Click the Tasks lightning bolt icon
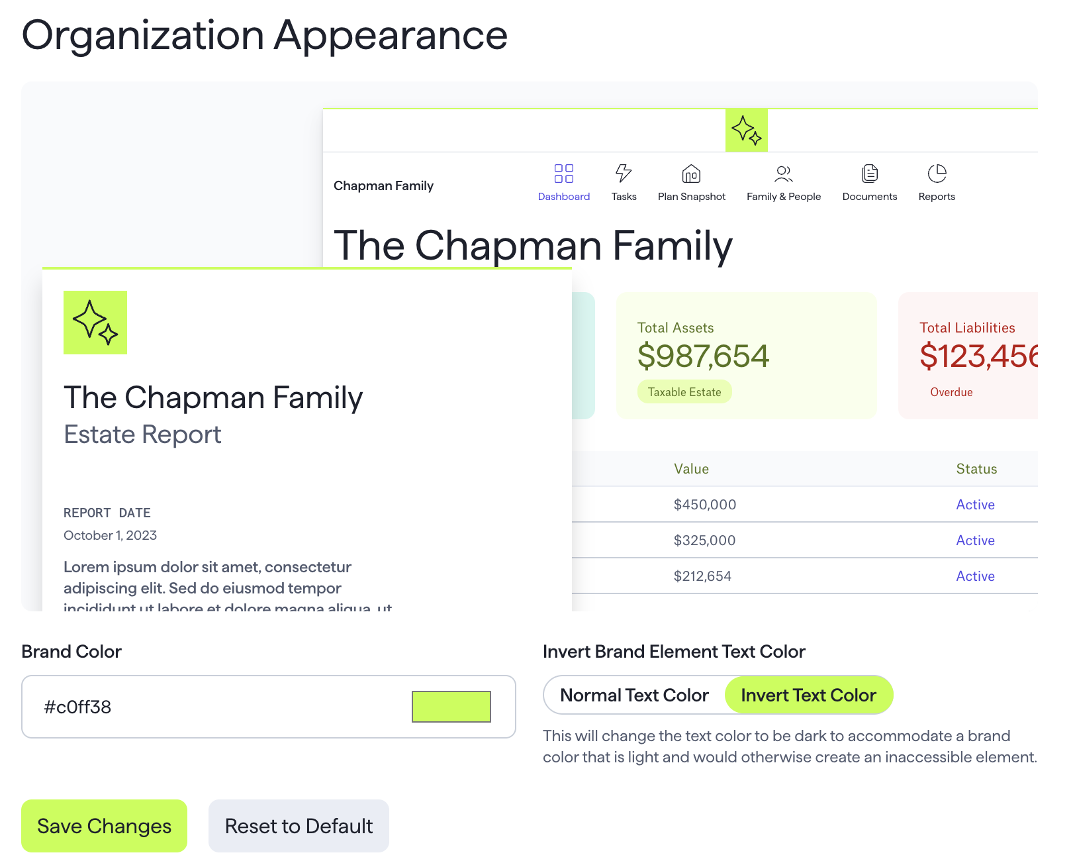 coord(624,174)
